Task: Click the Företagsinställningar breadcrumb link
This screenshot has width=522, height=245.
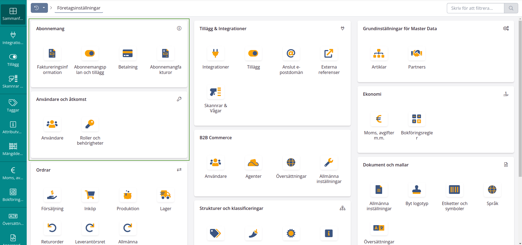Action: [x=79, y=8]
